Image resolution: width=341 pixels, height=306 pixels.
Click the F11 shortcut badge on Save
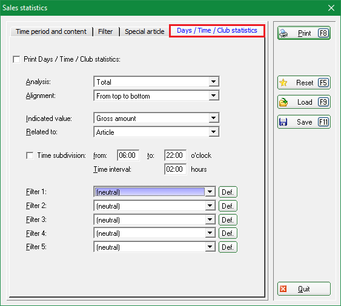coord(323,122)
